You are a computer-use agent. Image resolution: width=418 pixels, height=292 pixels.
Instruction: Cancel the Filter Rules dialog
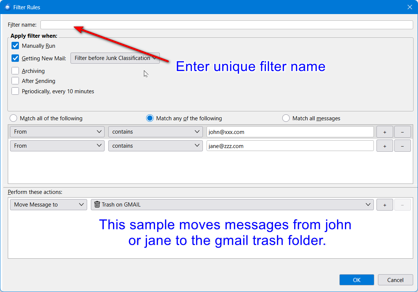[395, 280]
